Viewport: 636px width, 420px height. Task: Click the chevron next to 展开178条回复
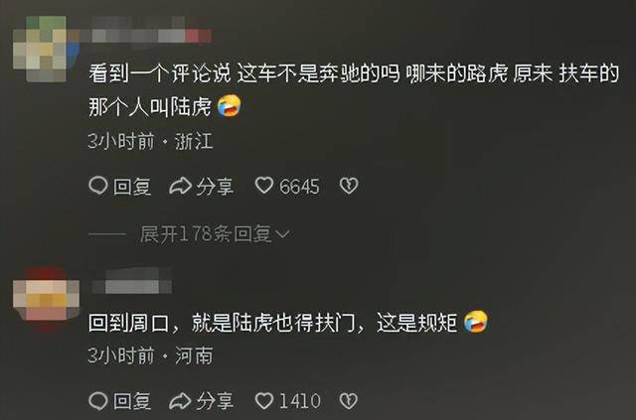(x=282, y=234)
